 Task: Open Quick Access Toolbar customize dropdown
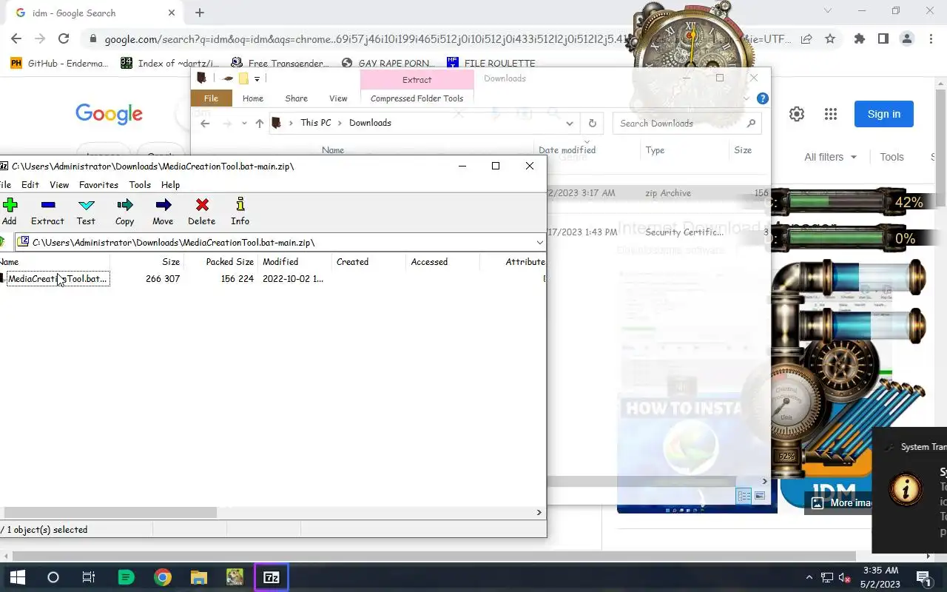(257, 79)
